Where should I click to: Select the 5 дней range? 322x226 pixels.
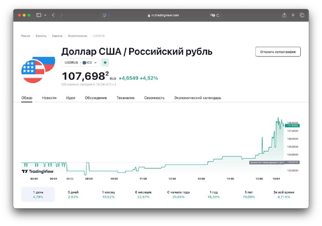(x=73, y=194)
